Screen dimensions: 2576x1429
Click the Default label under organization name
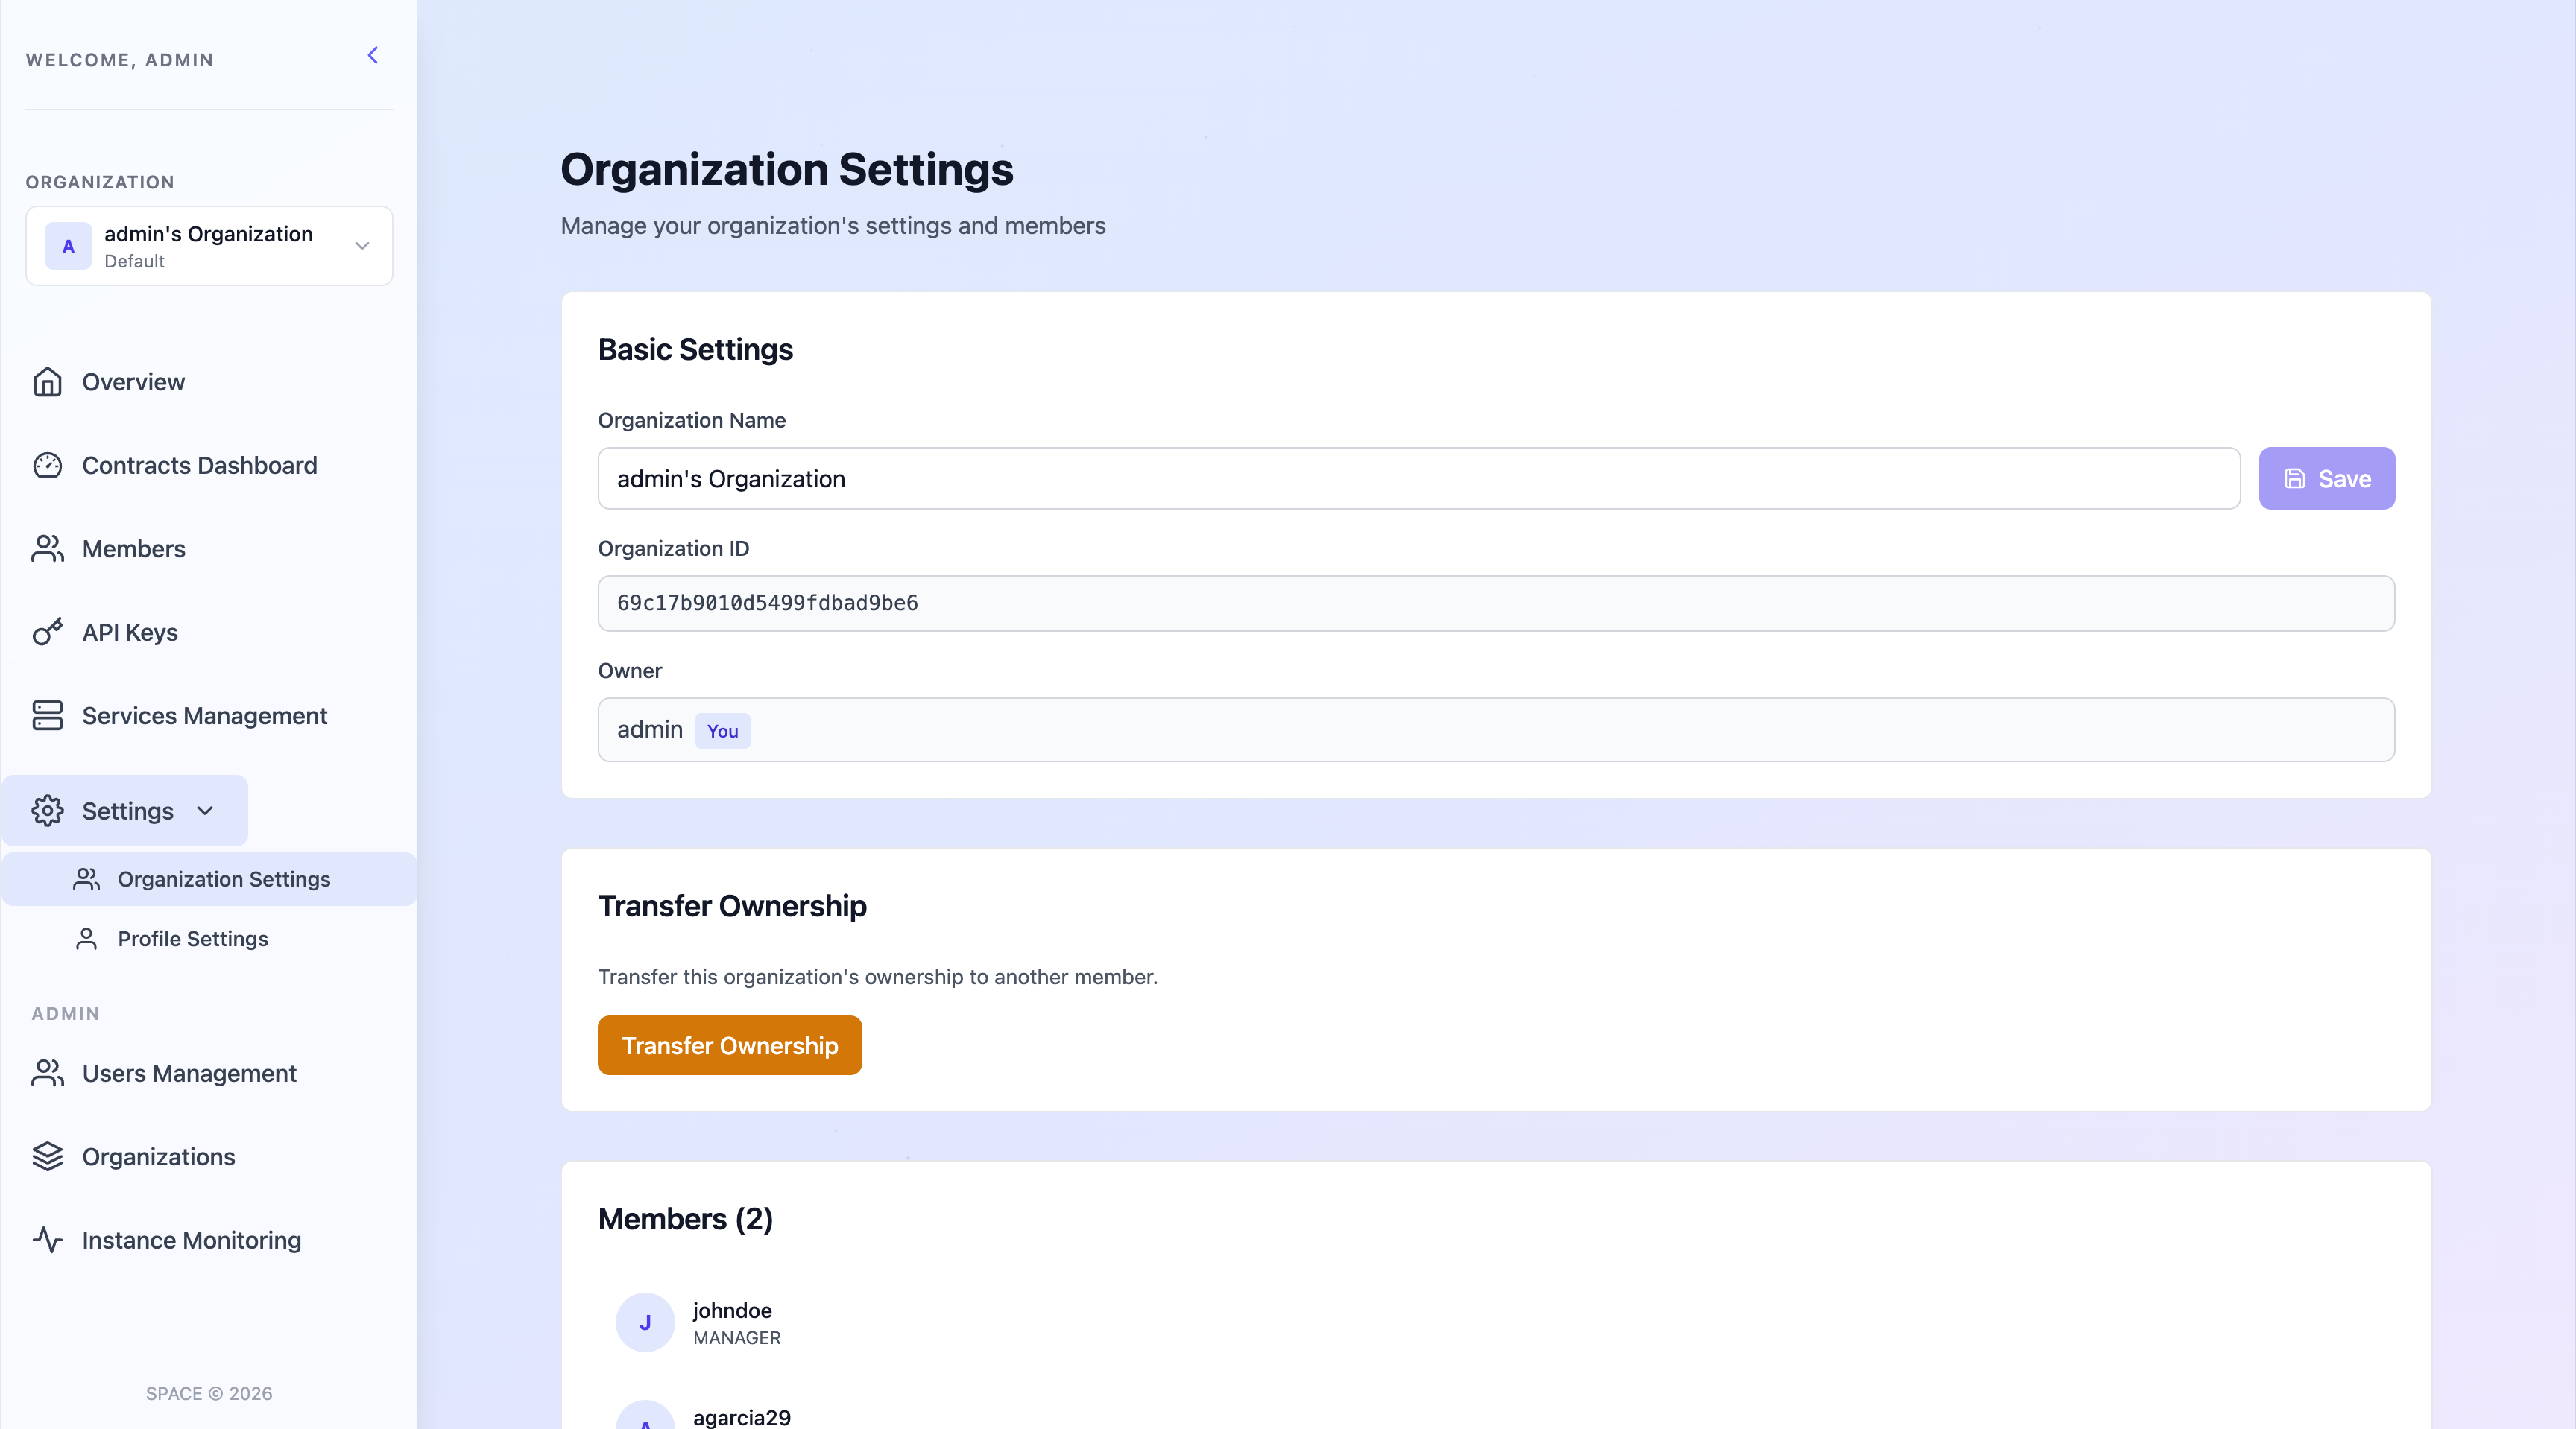134,261
